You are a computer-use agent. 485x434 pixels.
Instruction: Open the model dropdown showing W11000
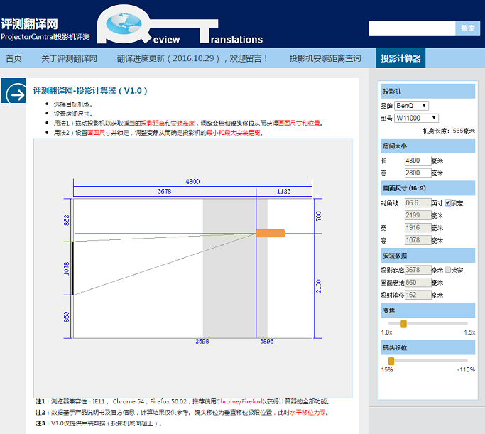[x=416, y=118]
